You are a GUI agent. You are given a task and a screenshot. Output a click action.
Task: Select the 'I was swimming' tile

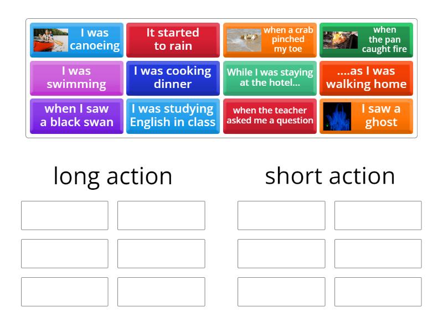[x=76, y=77]
